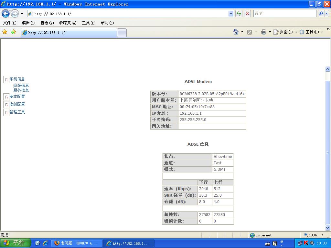Expand the 高级配置 tree icon
331x248 pixels.
tap(6, 105)
